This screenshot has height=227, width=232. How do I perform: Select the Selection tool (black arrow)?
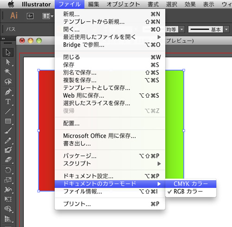tap(8, 52)
